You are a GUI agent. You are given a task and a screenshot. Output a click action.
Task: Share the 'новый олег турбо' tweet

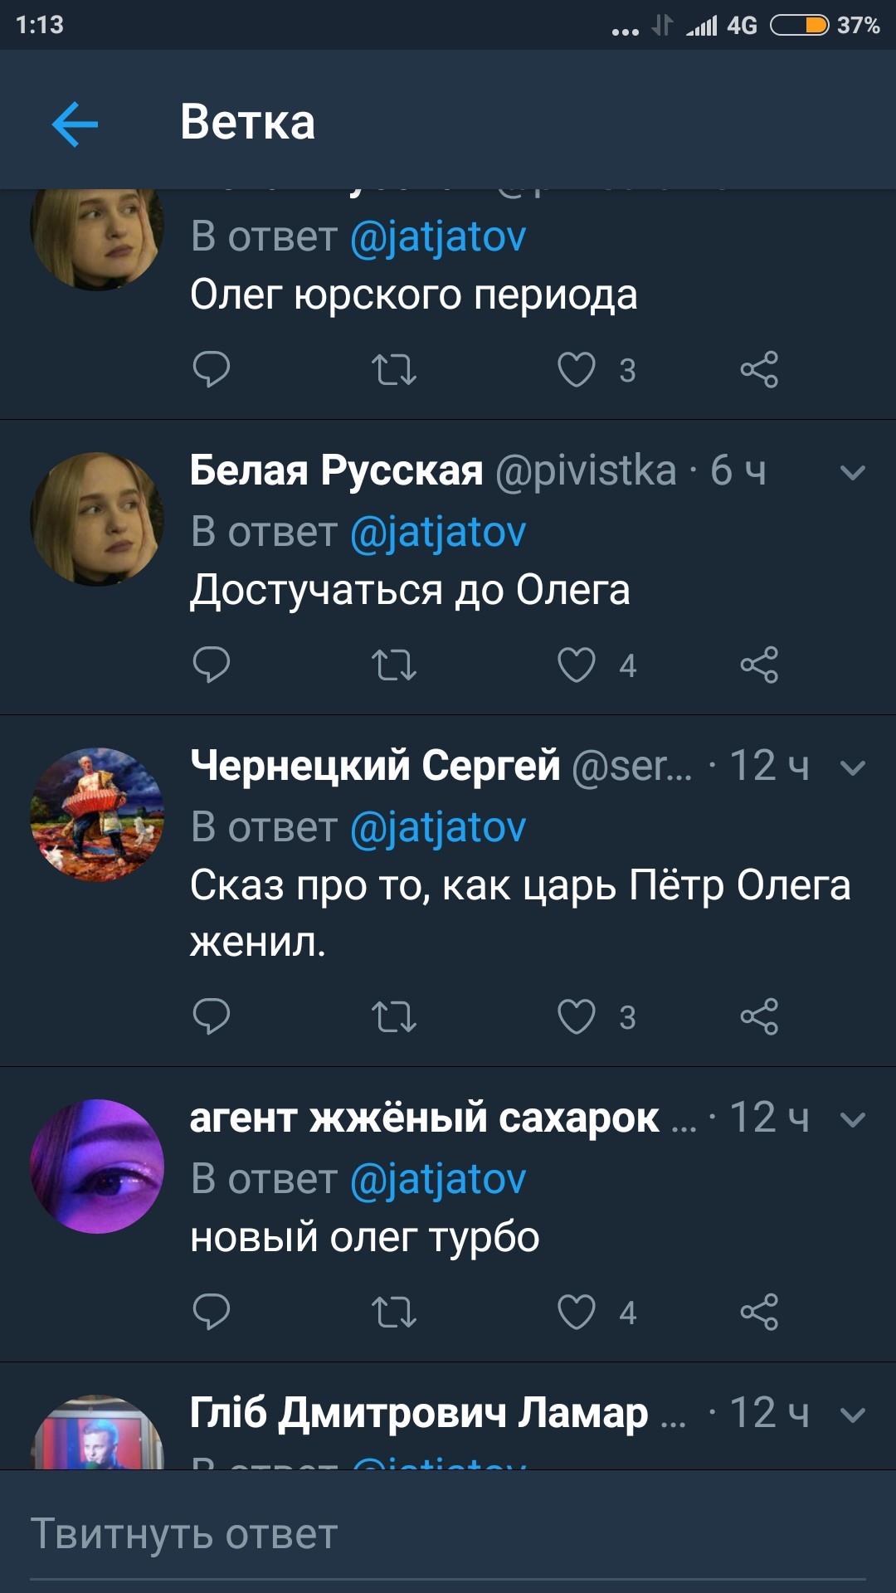759,1312
